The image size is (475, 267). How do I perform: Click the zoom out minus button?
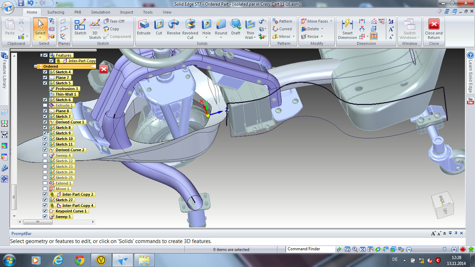409,249
